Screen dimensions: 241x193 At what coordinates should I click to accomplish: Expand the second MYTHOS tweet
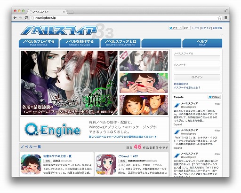pos(177,148)
